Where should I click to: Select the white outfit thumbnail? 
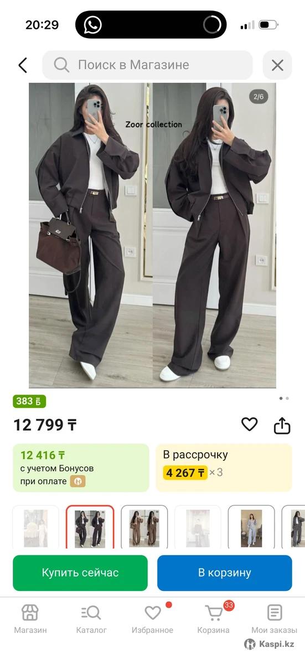click(x=35, y=528)
